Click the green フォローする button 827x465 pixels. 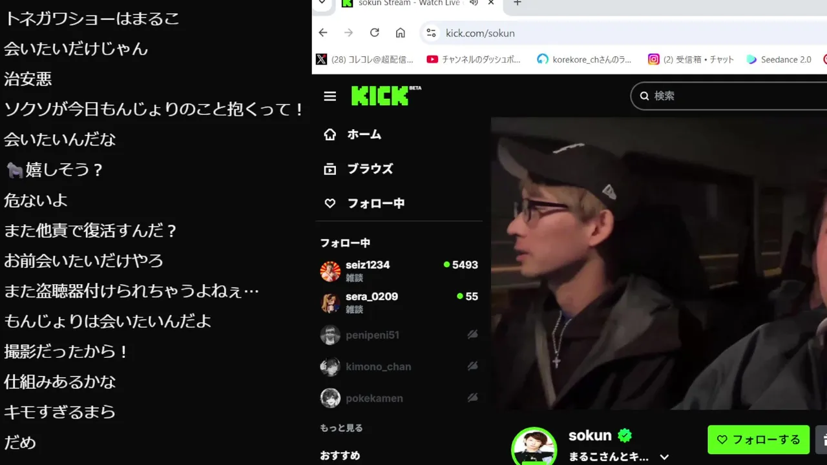pyautogui.click(x=759, y=440)
